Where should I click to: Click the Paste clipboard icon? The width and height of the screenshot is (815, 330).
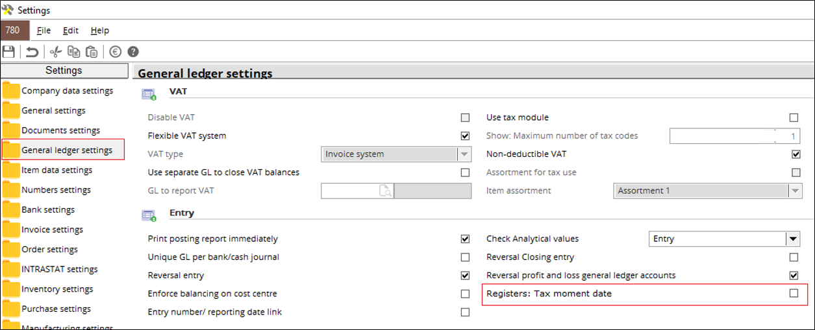(92, 52)
